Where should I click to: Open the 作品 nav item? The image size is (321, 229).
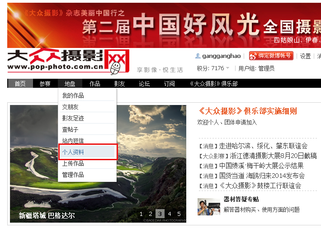pyautogui.click(x=94, y=83)
